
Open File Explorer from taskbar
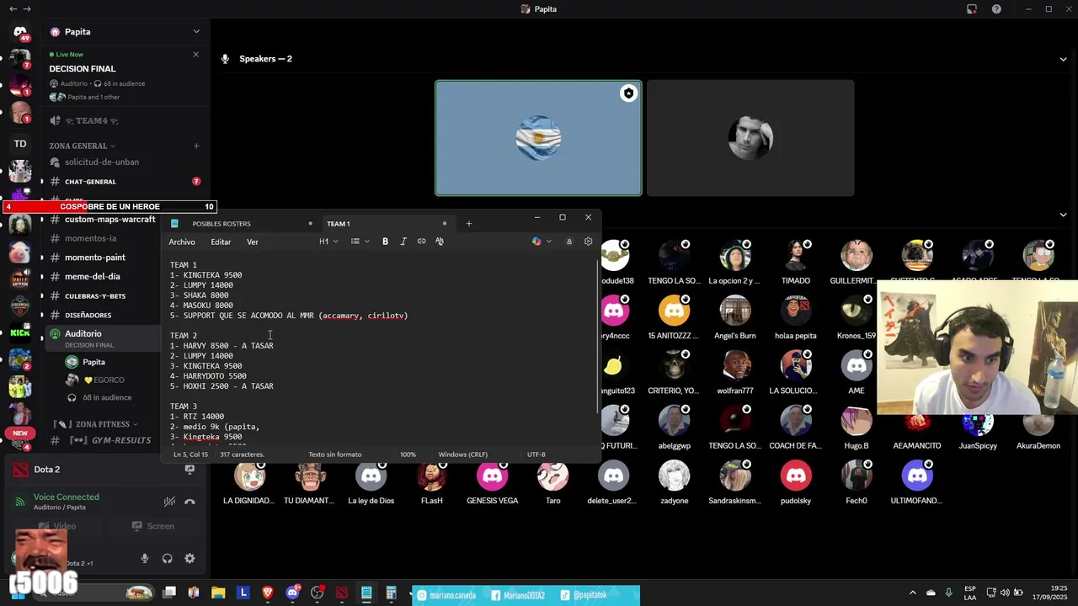click(218, 593)
